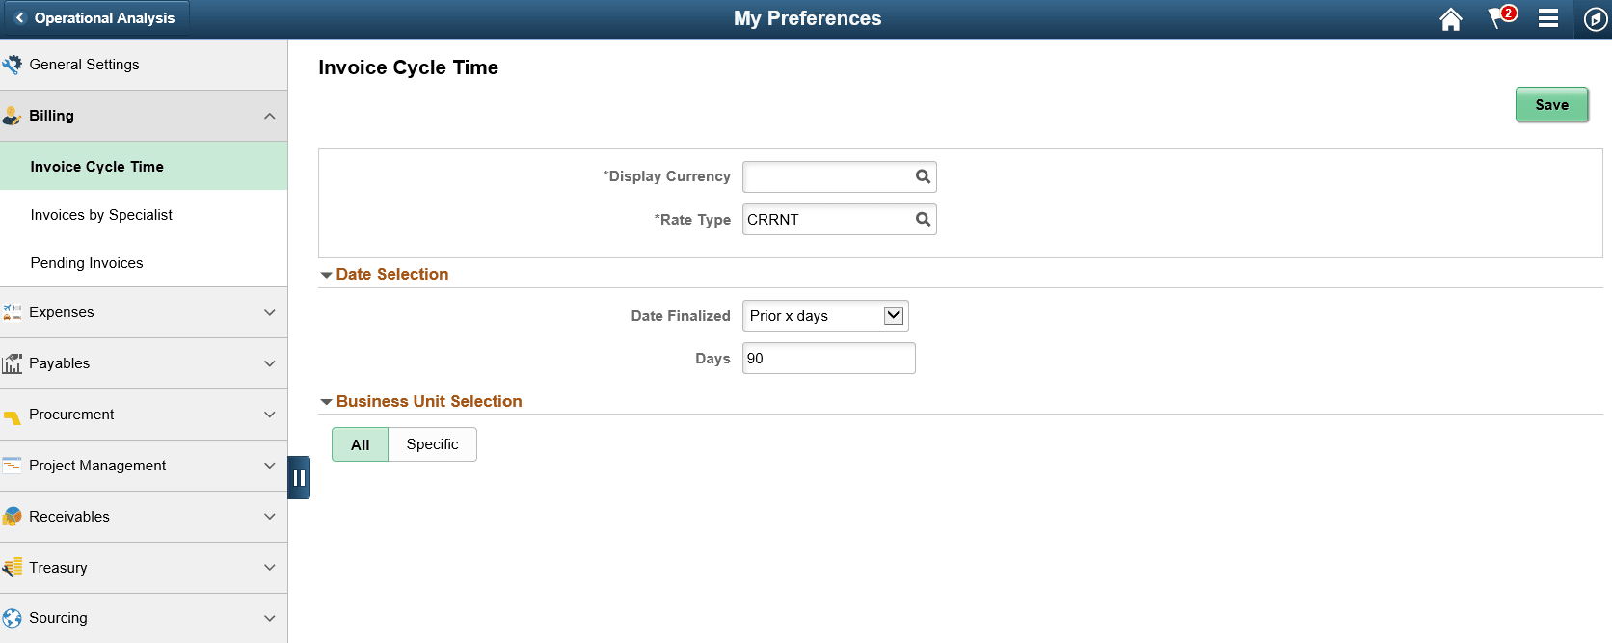
Task: Go back to Operational Analysis
Action: (94, 16)
